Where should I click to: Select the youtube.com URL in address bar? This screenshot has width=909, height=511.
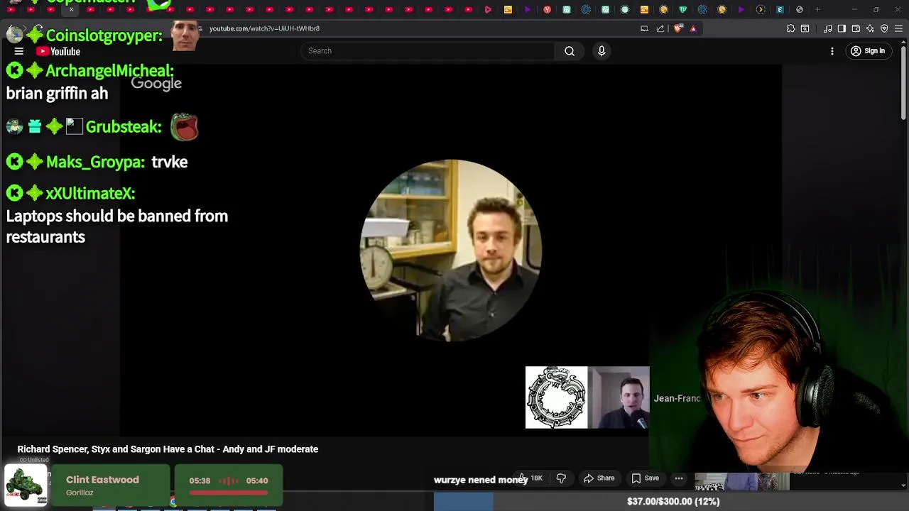[264, 28]
